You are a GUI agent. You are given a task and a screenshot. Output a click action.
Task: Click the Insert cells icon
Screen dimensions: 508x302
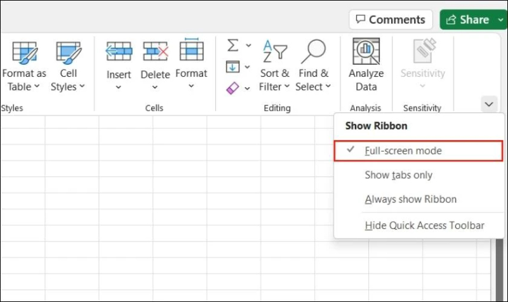[x=119, y=51]
